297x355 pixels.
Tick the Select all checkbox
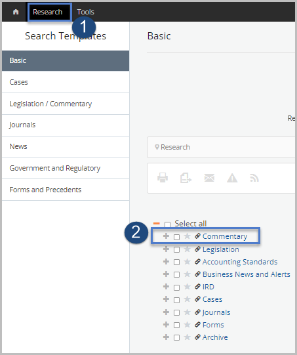pos(167,224)
